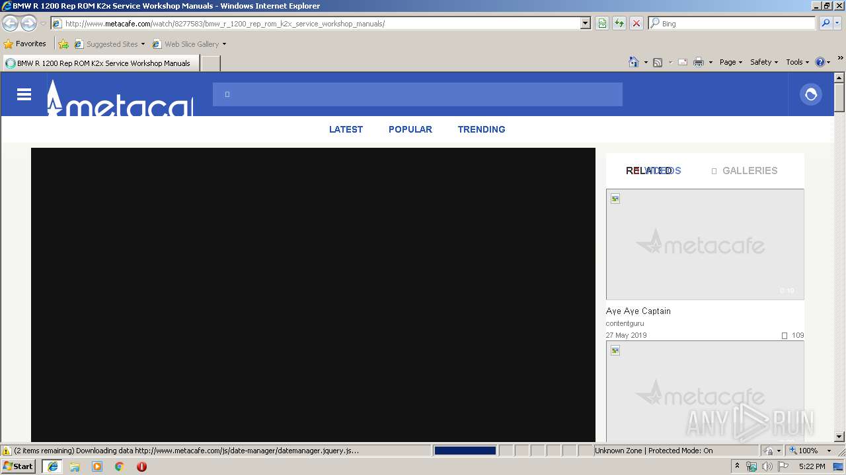Open the contentguru channel link
This screenshot has width=846, height=475.
coord(625,323)
